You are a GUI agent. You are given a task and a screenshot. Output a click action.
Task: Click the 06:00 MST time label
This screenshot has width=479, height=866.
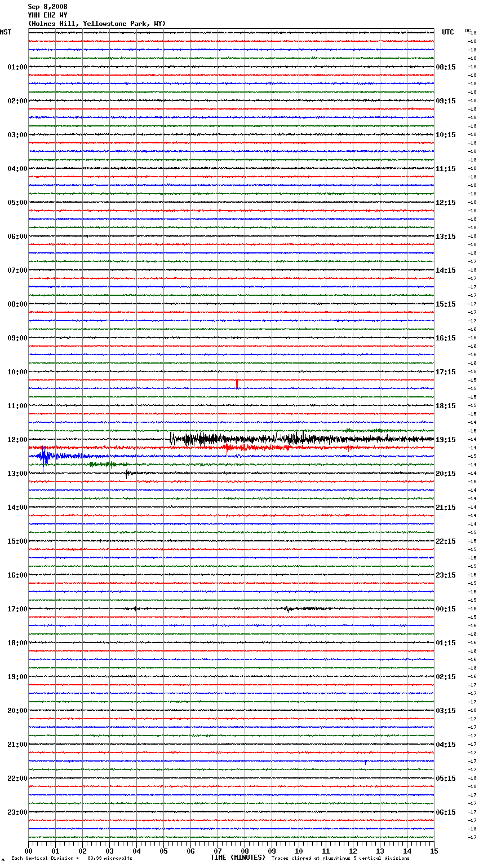point(17,237)
